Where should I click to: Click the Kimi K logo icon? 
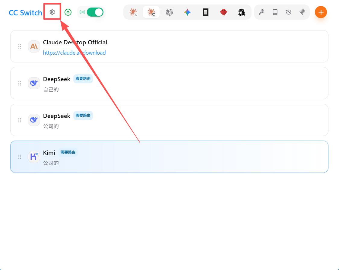point(34,157)
